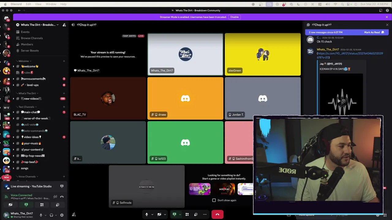Image resolution: width=392 pixels, height=220 pixels.
Task: Stop screen sharing from the call control bar
Action: pyautogui.click(x=174, y=214)
